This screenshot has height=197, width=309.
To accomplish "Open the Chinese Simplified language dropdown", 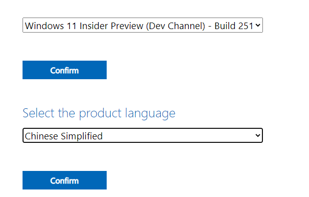I will click(x=142, y=135).
